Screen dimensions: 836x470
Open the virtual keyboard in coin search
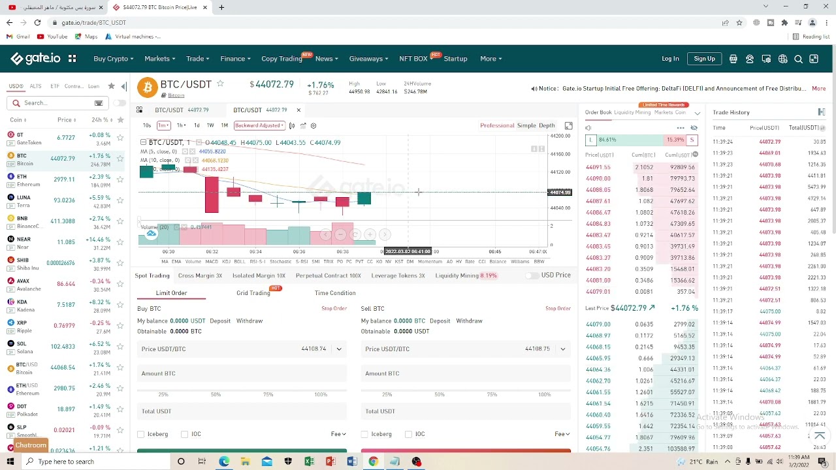point(99,103)
